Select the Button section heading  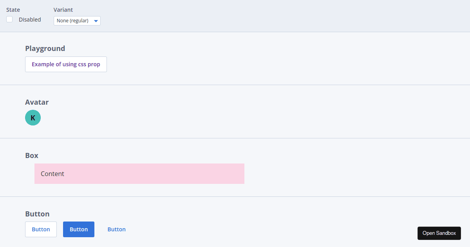pos(37,214)
